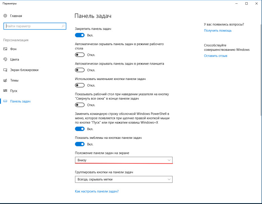
Task: Toggle auto-hide taskbar in tablet mode
Action: (x=80, y=70)
